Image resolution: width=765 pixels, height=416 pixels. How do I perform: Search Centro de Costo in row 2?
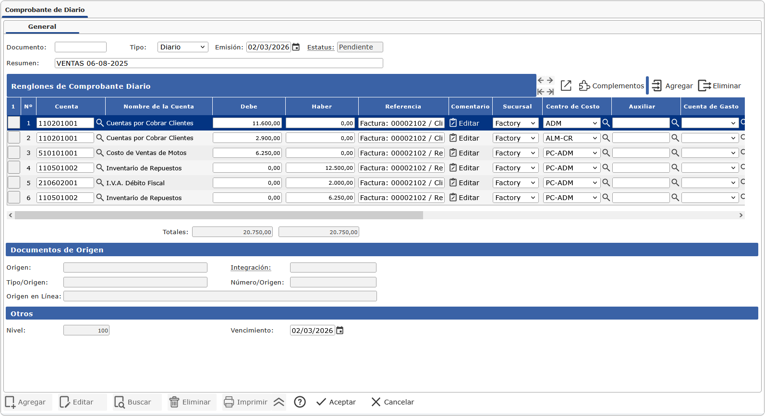pyautogui.click(x=606, y=138)
